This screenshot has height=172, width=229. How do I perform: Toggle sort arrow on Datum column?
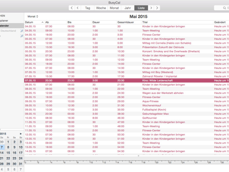click(43, 22)
